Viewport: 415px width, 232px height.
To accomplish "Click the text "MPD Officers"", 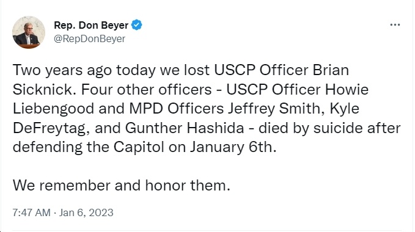I will coord(176,109).
